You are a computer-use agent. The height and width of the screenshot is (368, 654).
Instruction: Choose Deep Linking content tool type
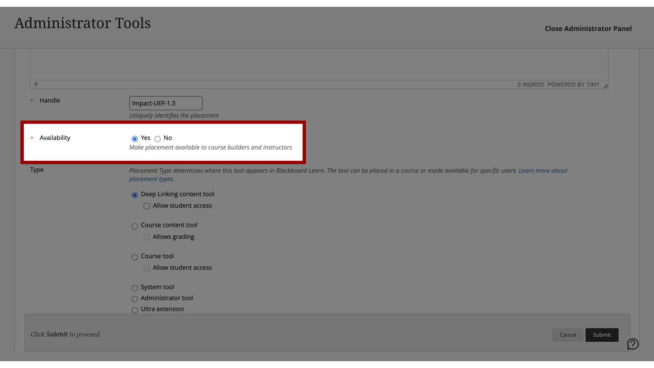tap(135, 195)
